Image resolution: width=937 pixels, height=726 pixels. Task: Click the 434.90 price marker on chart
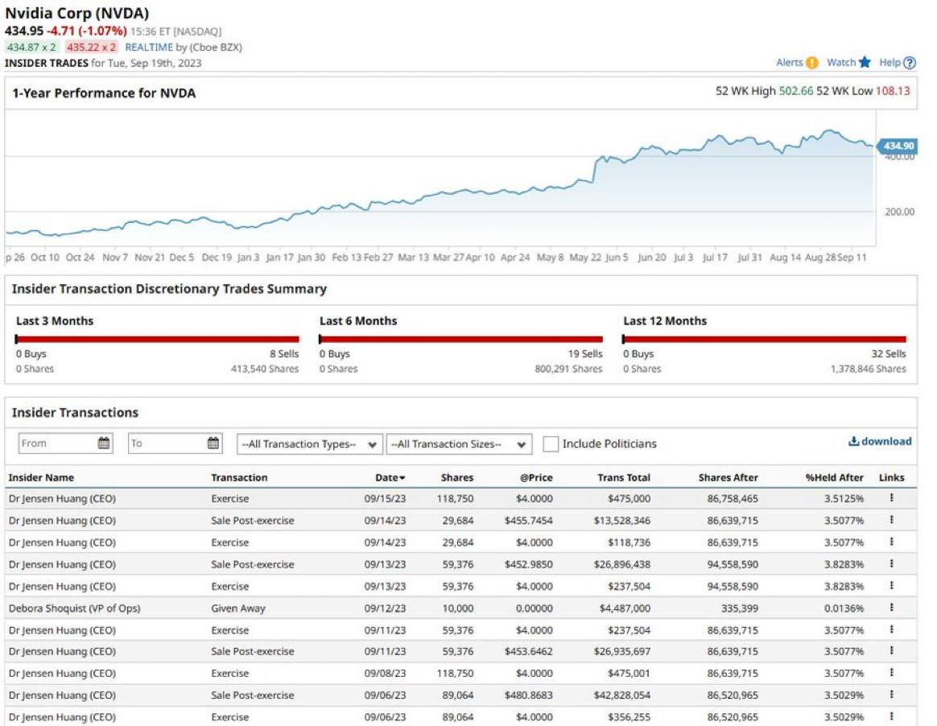897,146
